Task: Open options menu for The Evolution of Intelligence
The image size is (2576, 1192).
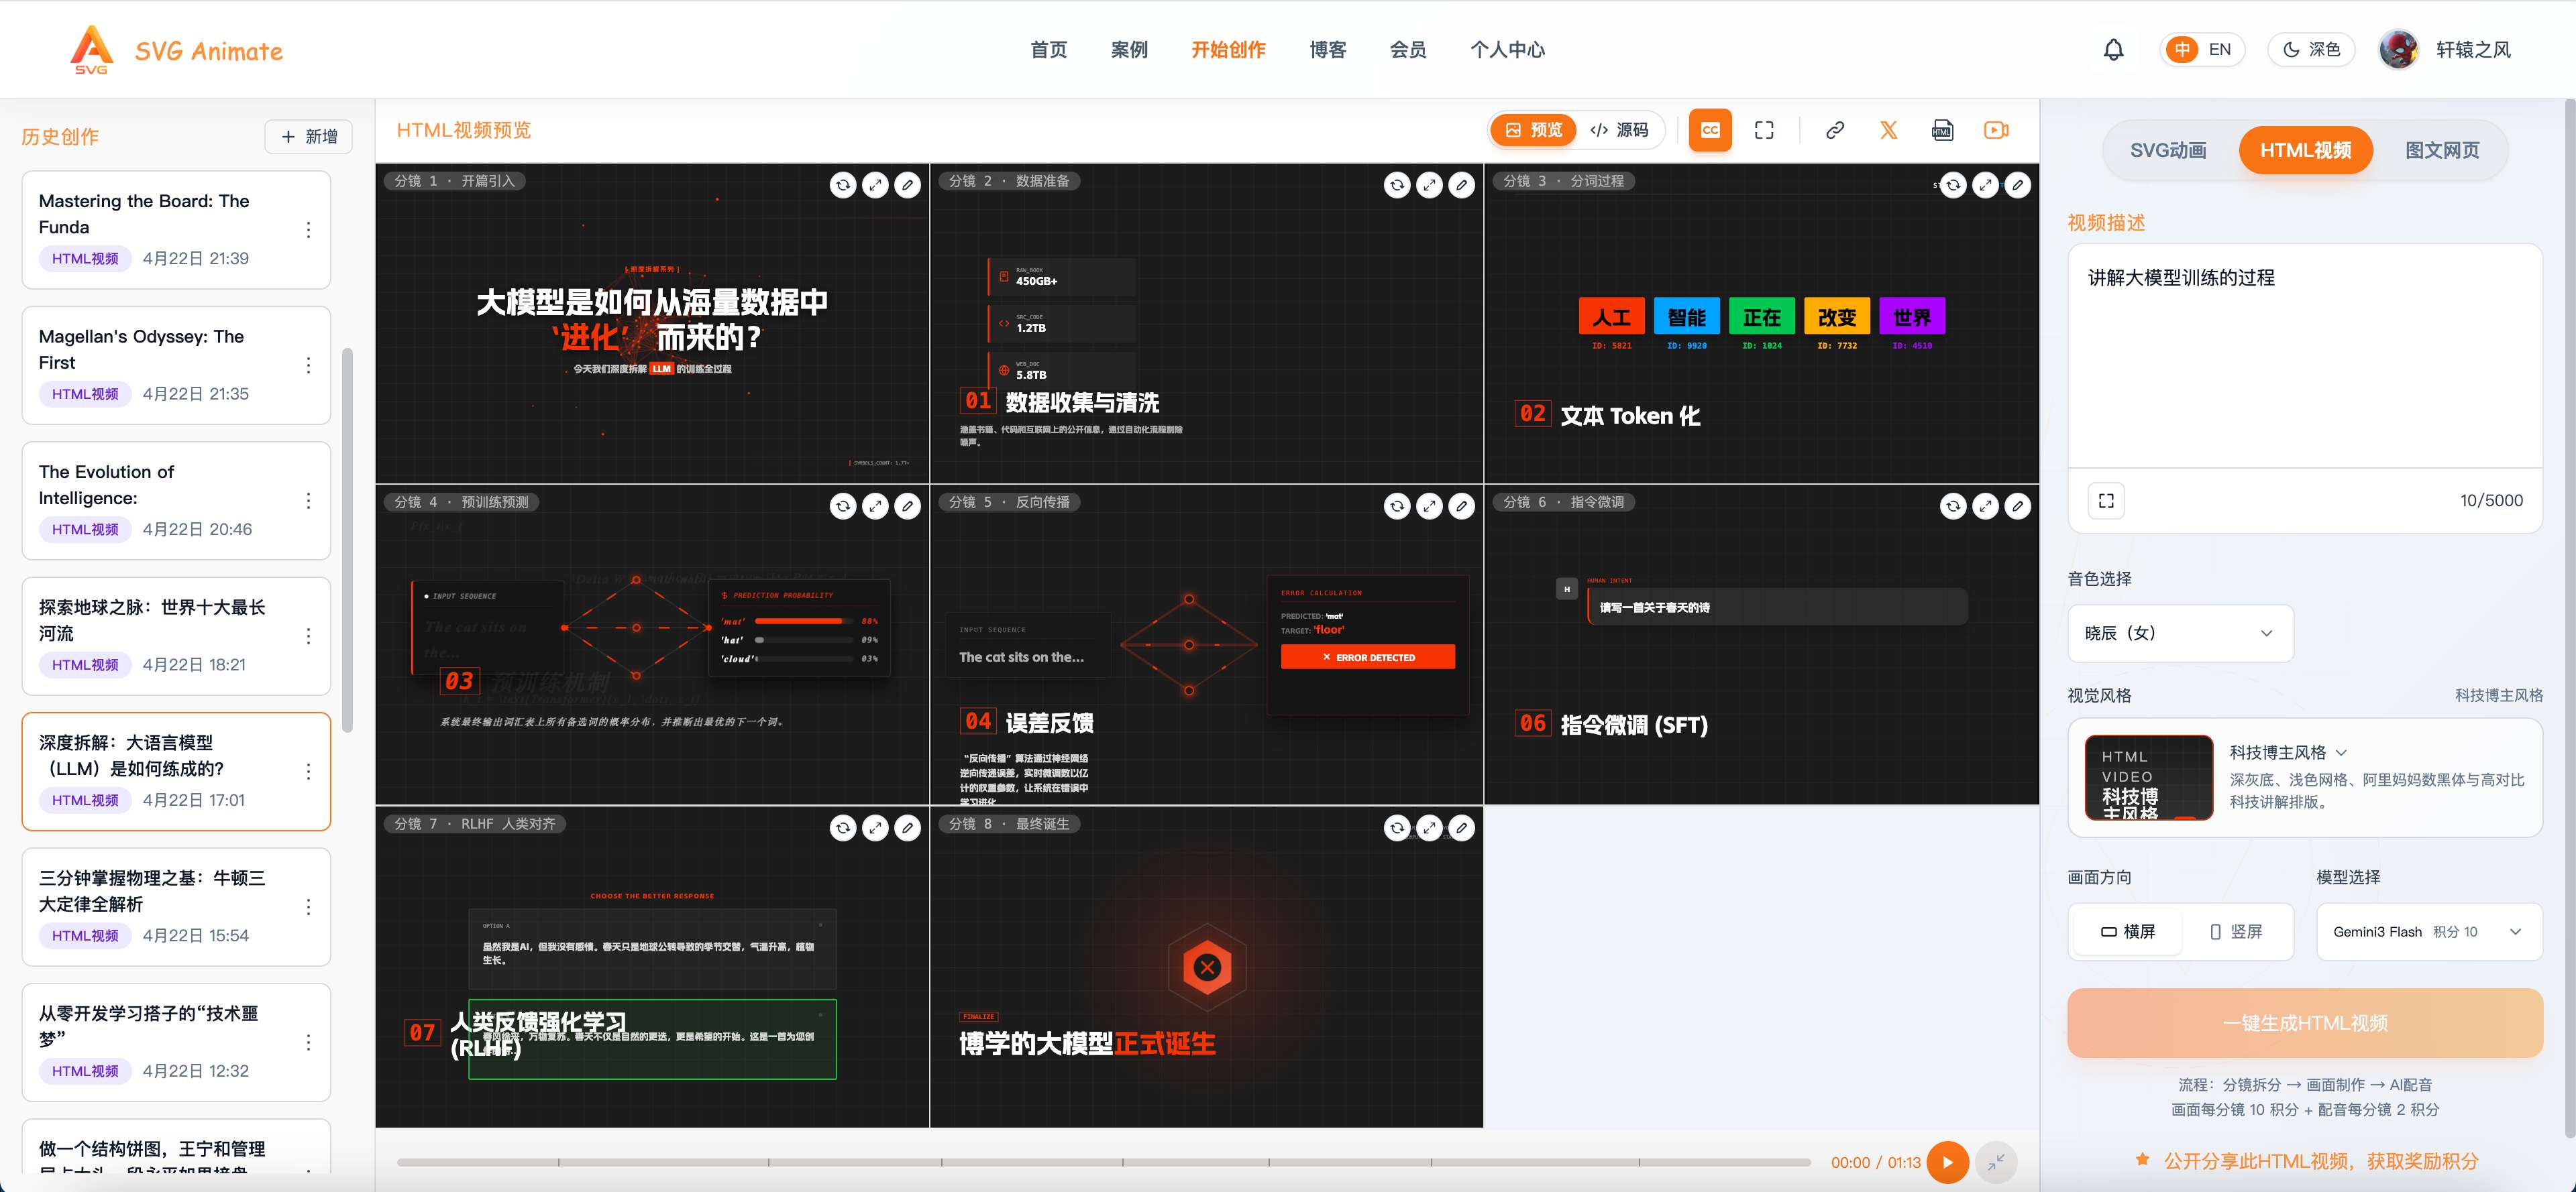Action: point(308,501)
